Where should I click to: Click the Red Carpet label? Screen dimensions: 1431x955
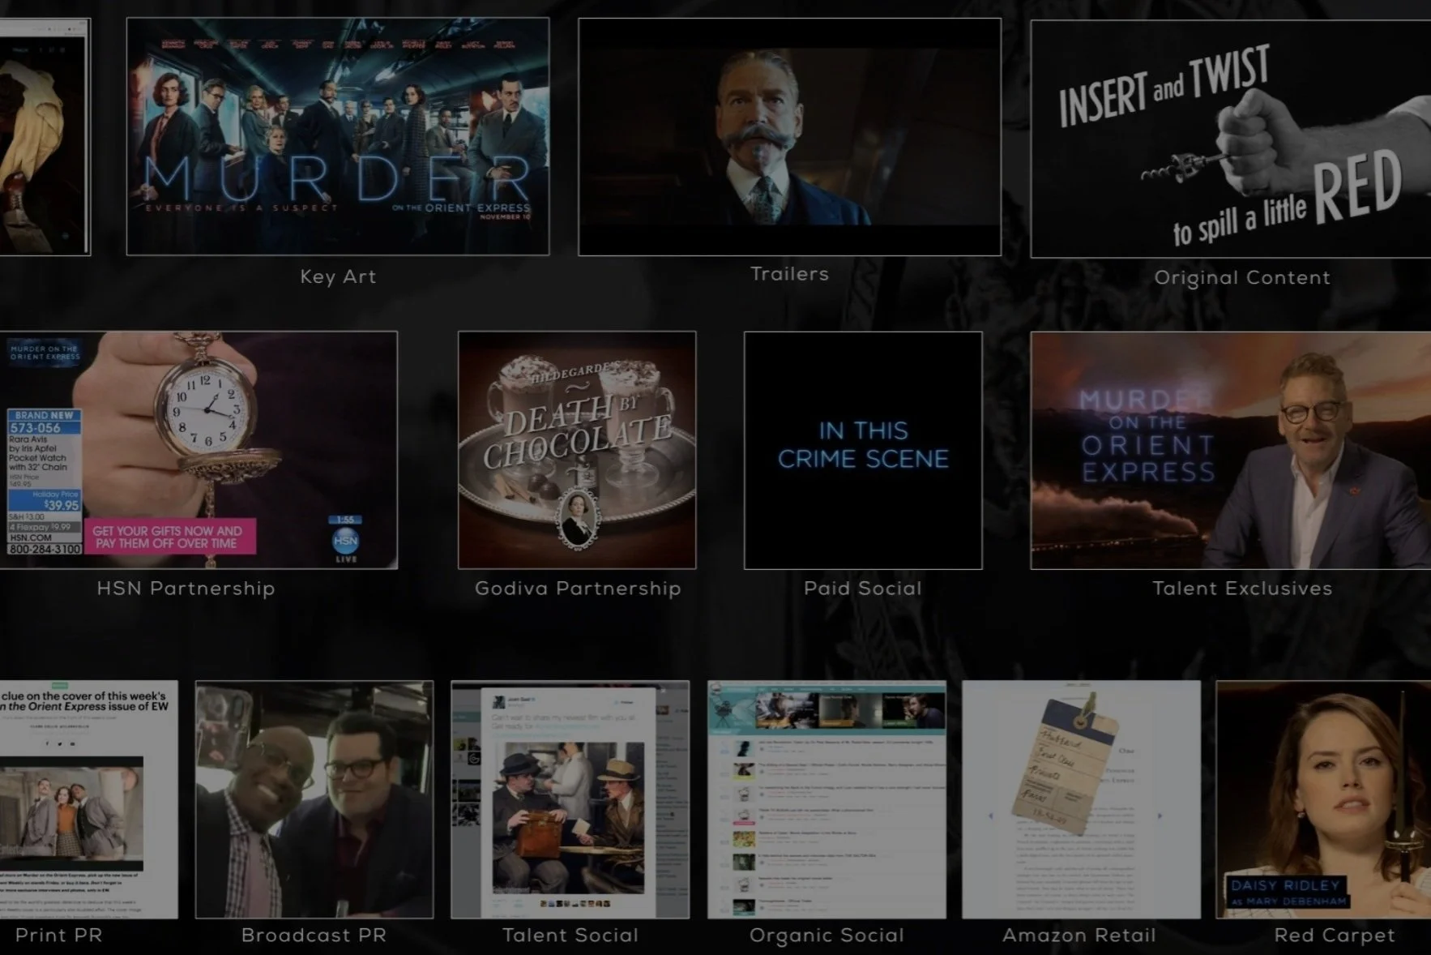(1335, 936)
